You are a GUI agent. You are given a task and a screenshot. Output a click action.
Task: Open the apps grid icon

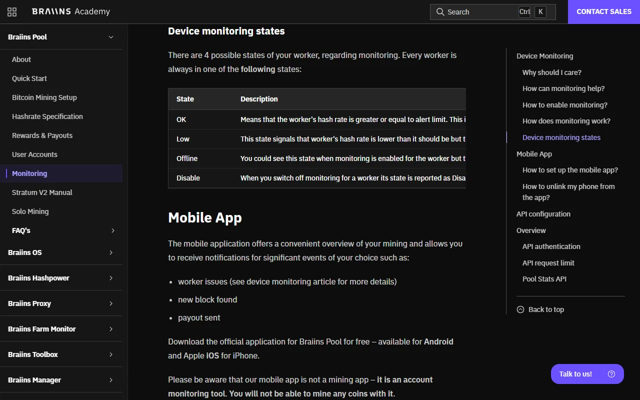(x=12, y=12)
